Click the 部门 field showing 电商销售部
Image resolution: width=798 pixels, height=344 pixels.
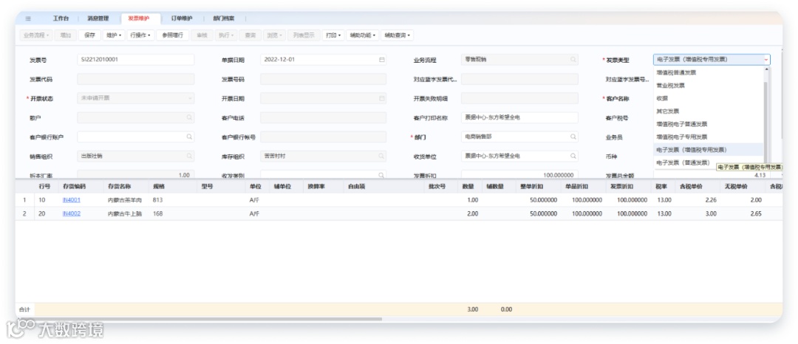click(519, 137)
